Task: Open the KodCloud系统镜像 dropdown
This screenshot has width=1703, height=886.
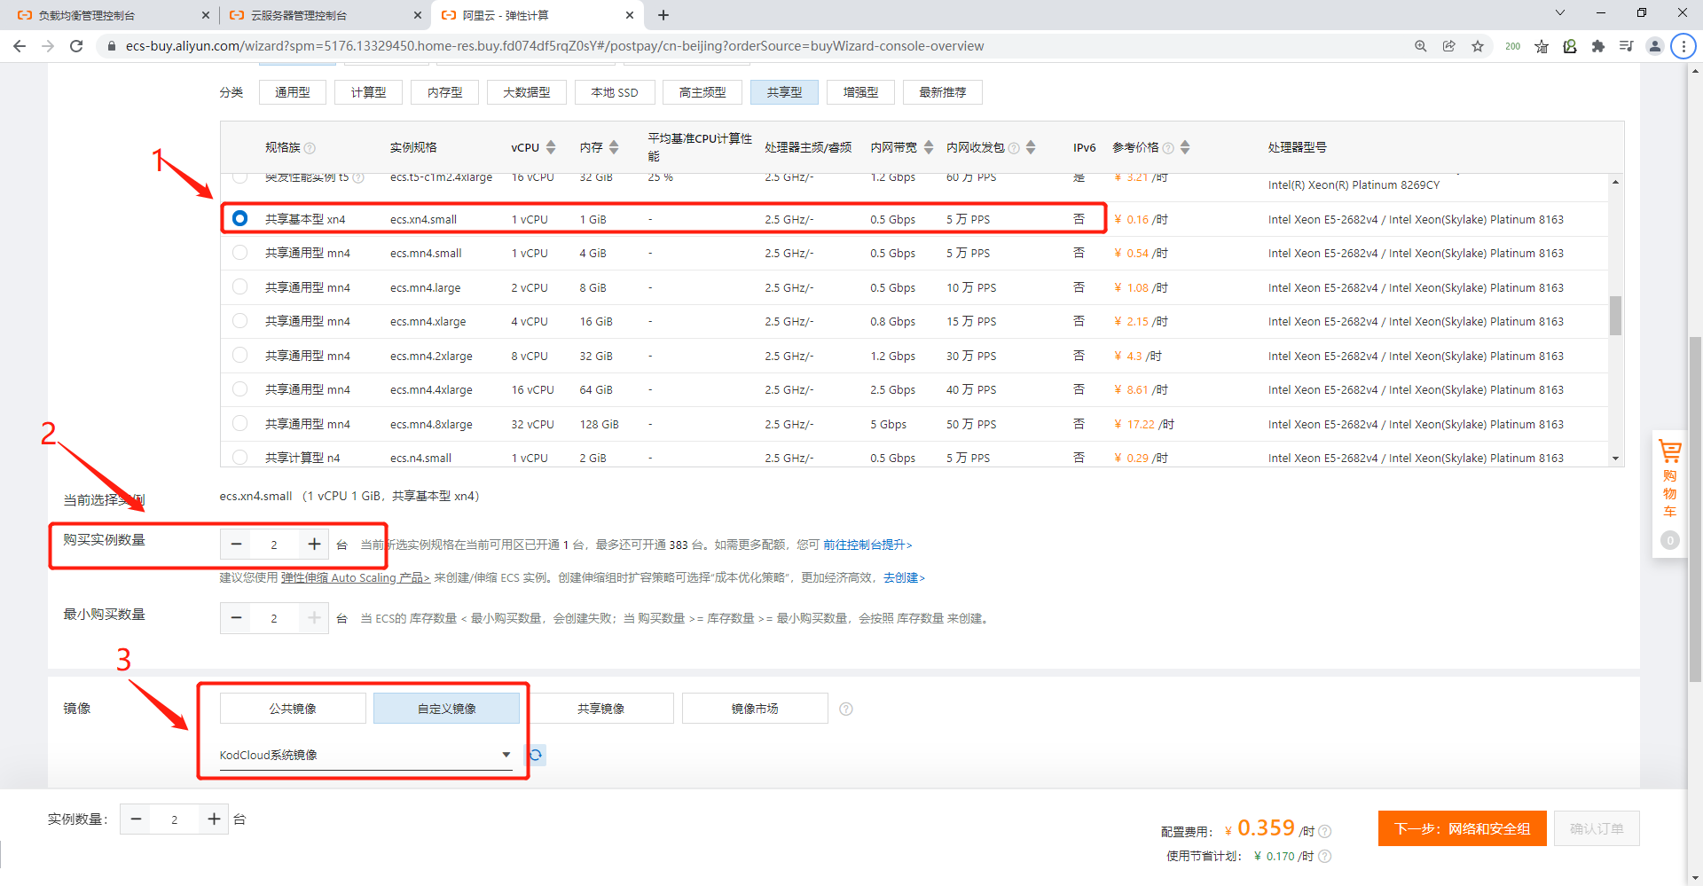Action: coord(366,755)
